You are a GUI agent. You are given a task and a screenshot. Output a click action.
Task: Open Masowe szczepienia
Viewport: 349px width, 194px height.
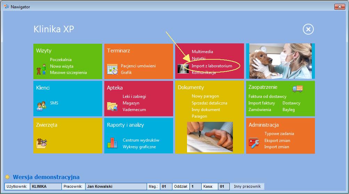(x=68, y=73)
